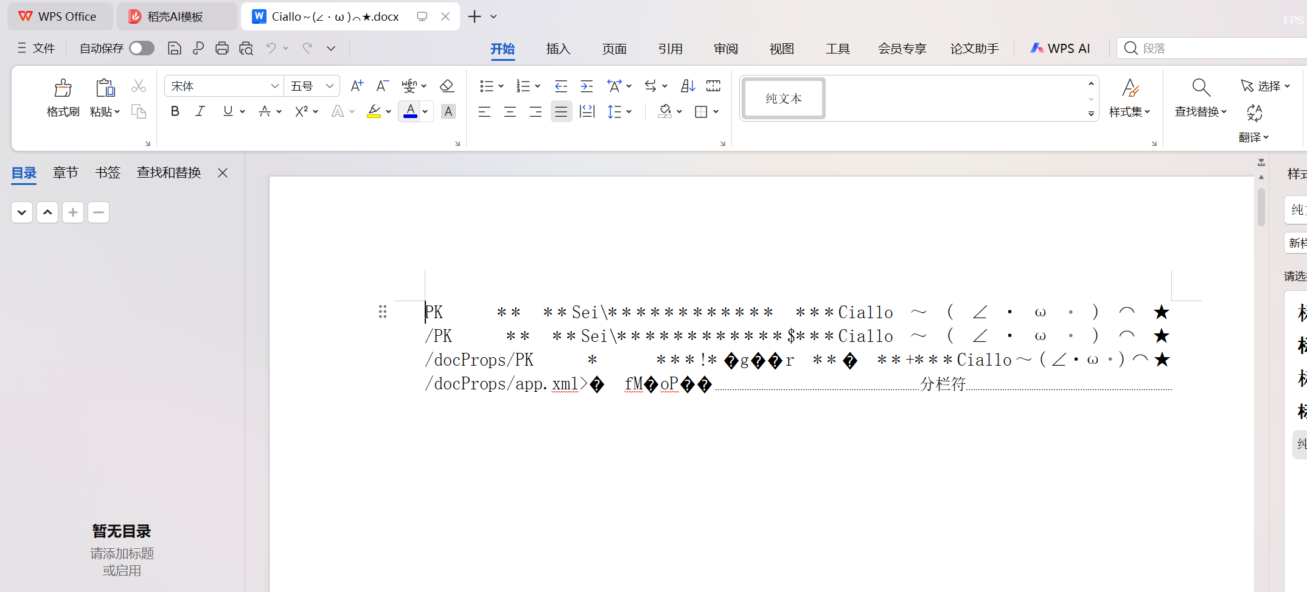Open the highlight color dropdown arrow
Screen dimensions: 1307x592
click(389, 111)
